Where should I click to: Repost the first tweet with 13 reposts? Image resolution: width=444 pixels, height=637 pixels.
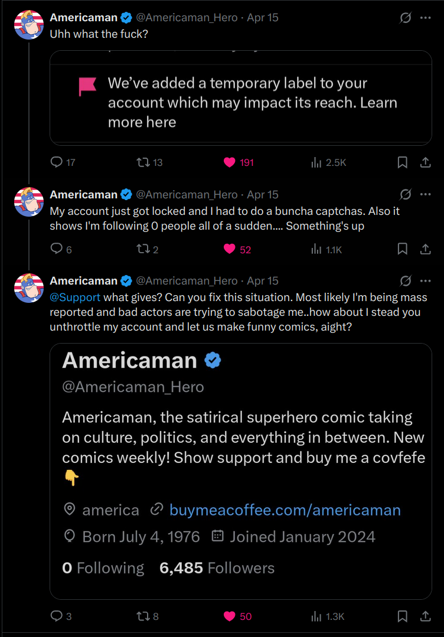point(142,162)
